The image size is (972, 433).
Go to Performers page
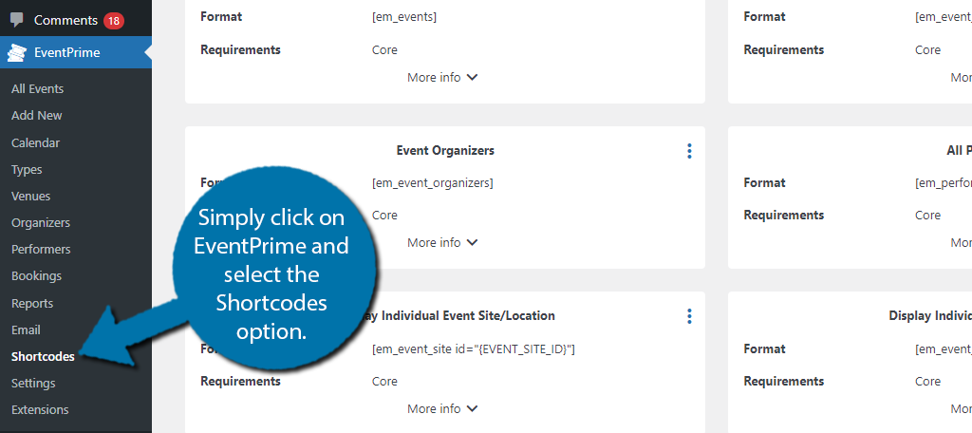[41, 250]
